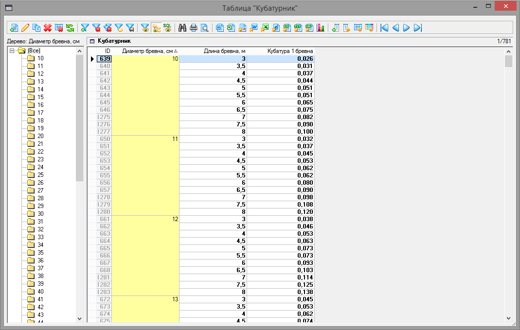Export table to CSV file icon
This screenshot has height=330, width=520.
pos(287,28)
